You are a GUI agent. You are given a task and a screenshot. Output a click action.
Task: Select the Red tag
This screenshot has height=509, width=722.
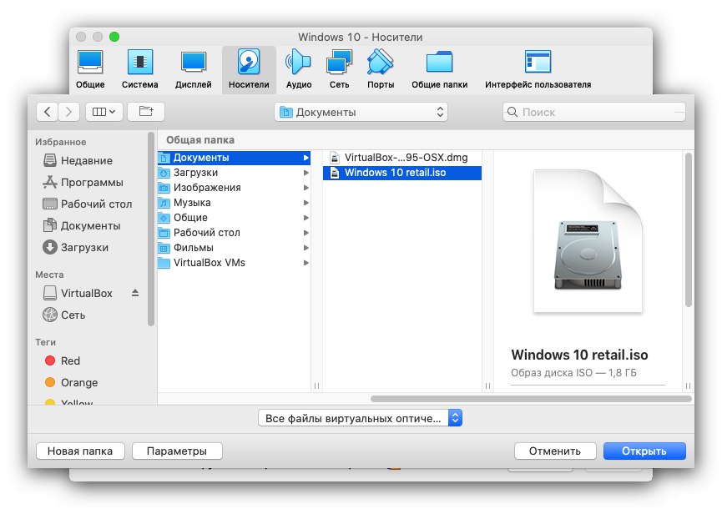63,360
